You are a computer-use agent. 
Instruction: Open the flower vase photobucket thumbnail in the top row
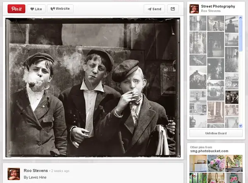234,163
